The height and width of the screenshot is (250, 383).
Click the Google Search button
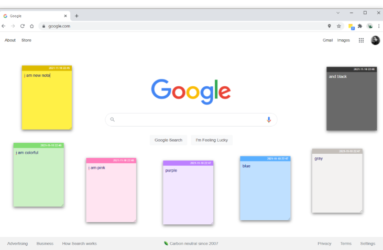click(169, 140)
